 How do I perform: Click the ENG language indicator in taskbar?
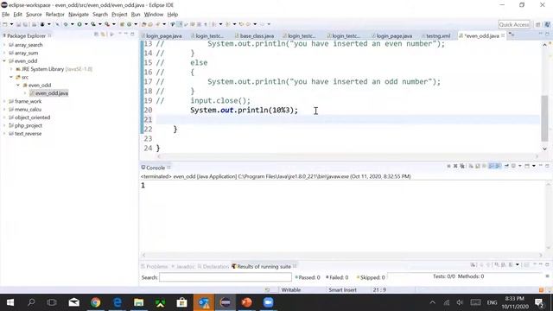click(x=492, y=302)
